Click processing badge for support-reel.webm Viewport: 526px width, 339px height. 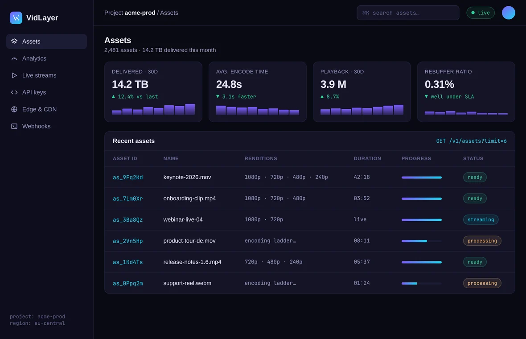pyautogui.click(x=482, y=283)
